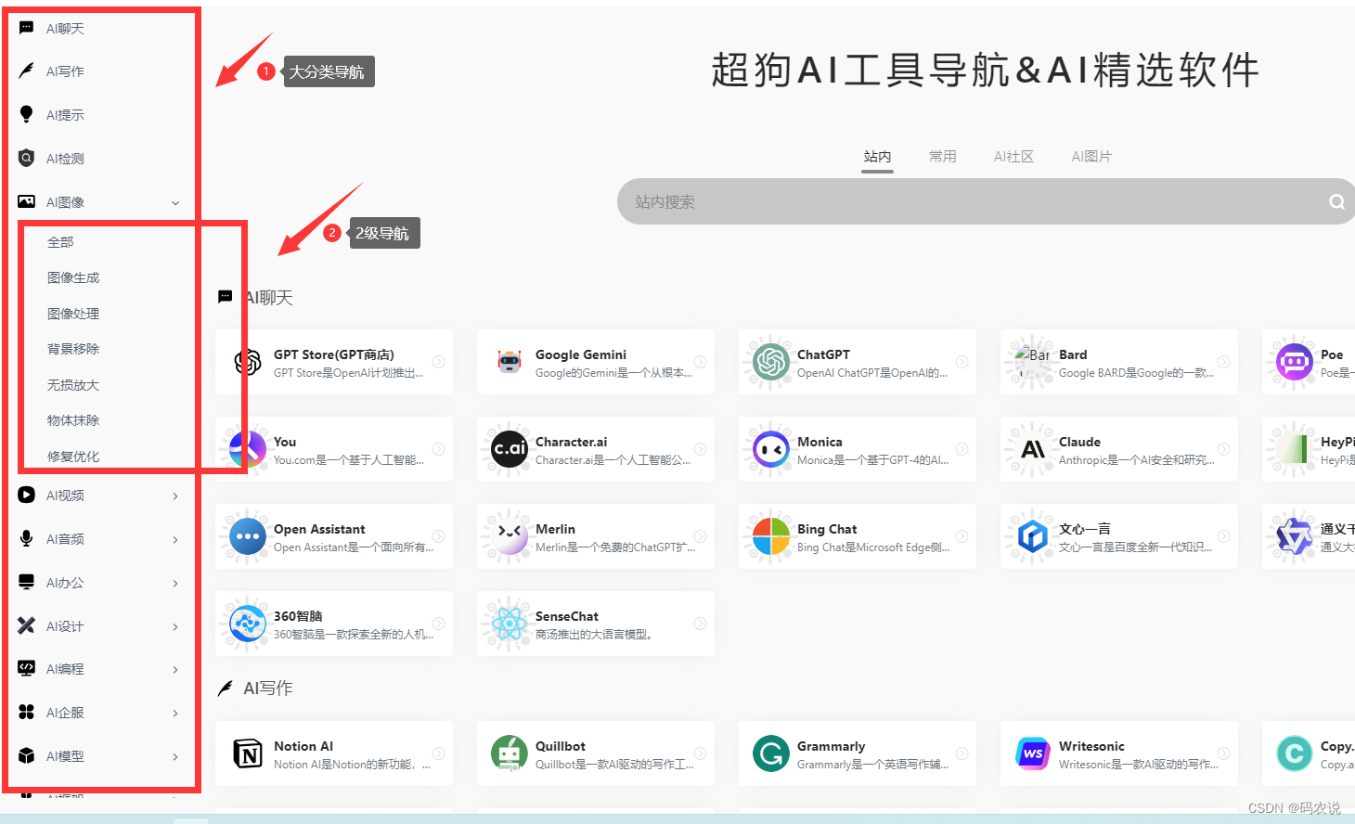Click the Poe logo icon
The width and height of the screenshot is (1355, 824).
(1295, 362)
